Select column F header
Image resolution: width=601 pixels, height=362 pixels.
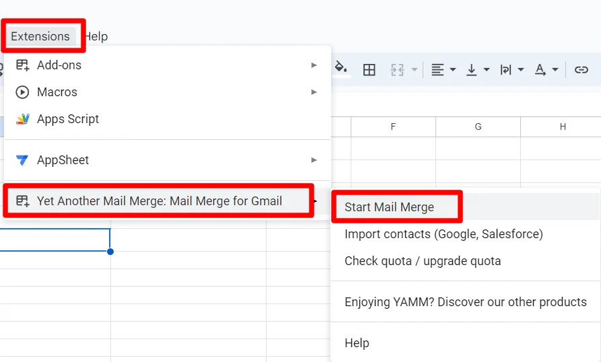[393, 126]
